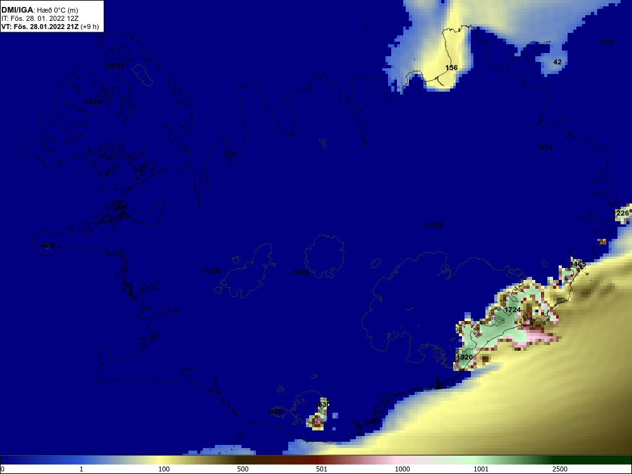Click the map value -1029
This screenshot has height=474, width=632.
pos(92,102)
